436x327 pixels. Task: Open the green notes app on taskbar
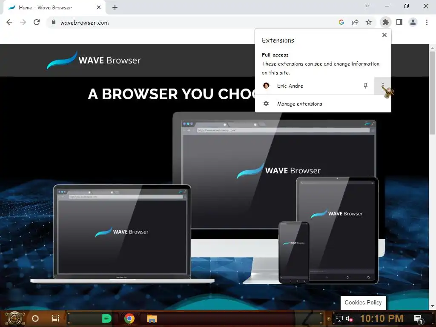106,318
